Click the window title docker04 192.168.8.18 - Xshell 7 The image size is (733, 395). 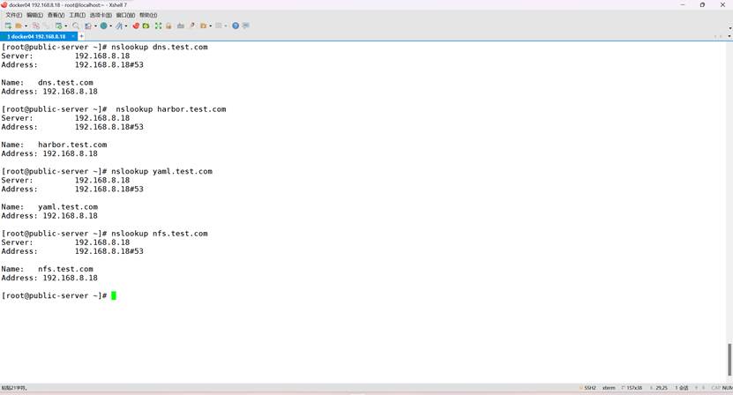pos(68,4)
